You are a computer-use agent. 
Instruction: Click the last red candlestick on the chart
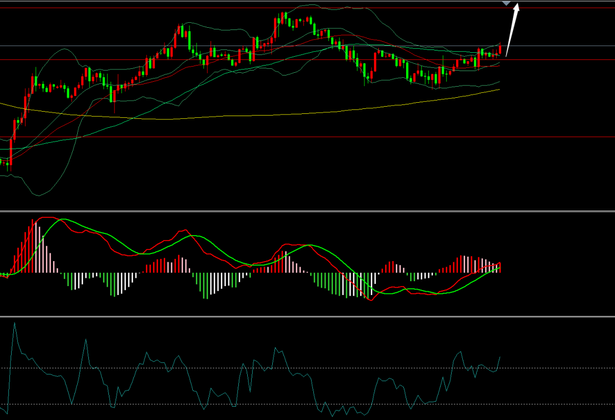(500, 49)
